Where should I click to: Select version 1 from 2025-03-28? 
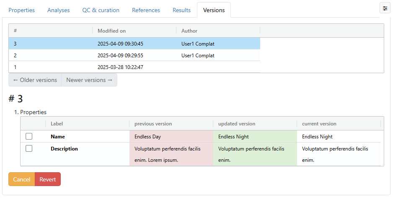coord(134,67)
